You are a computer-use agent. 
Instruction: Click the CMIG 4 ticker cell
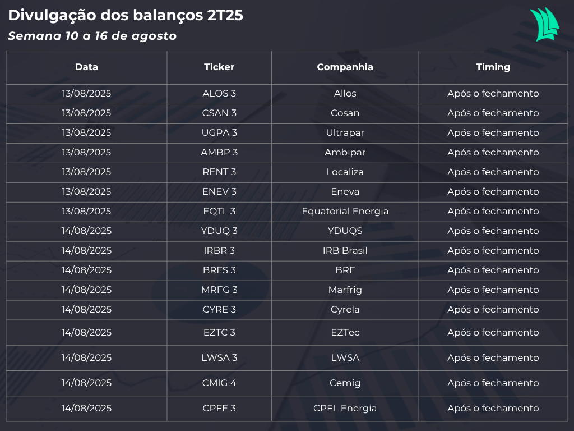[x=219, y=383]
